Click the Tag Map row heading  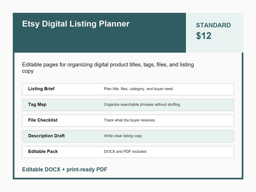tap(37, 105)
